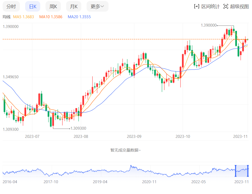The height and width of the screenshot is (194, 252).
Task: Click the 1.309300 low price annotation
Action: 78,128
